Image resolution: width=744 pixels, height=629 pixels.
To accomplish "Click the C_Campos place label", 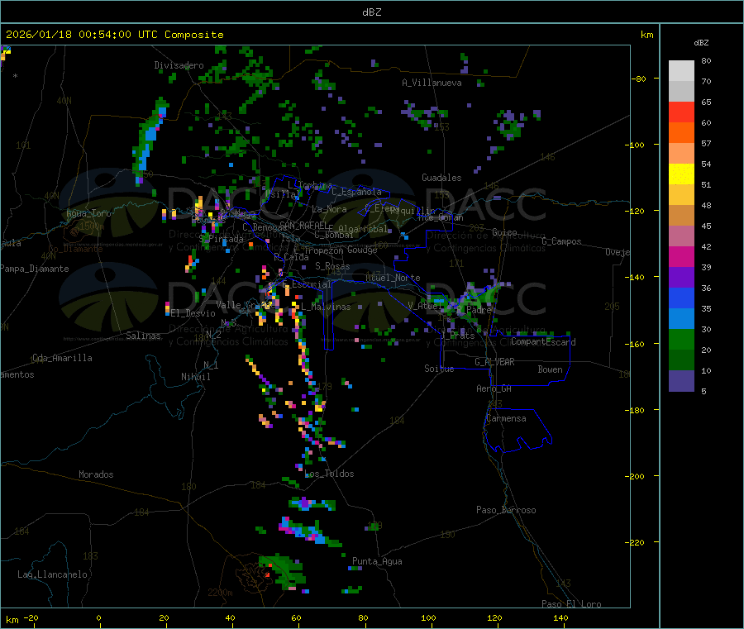I will coord(562,241).
